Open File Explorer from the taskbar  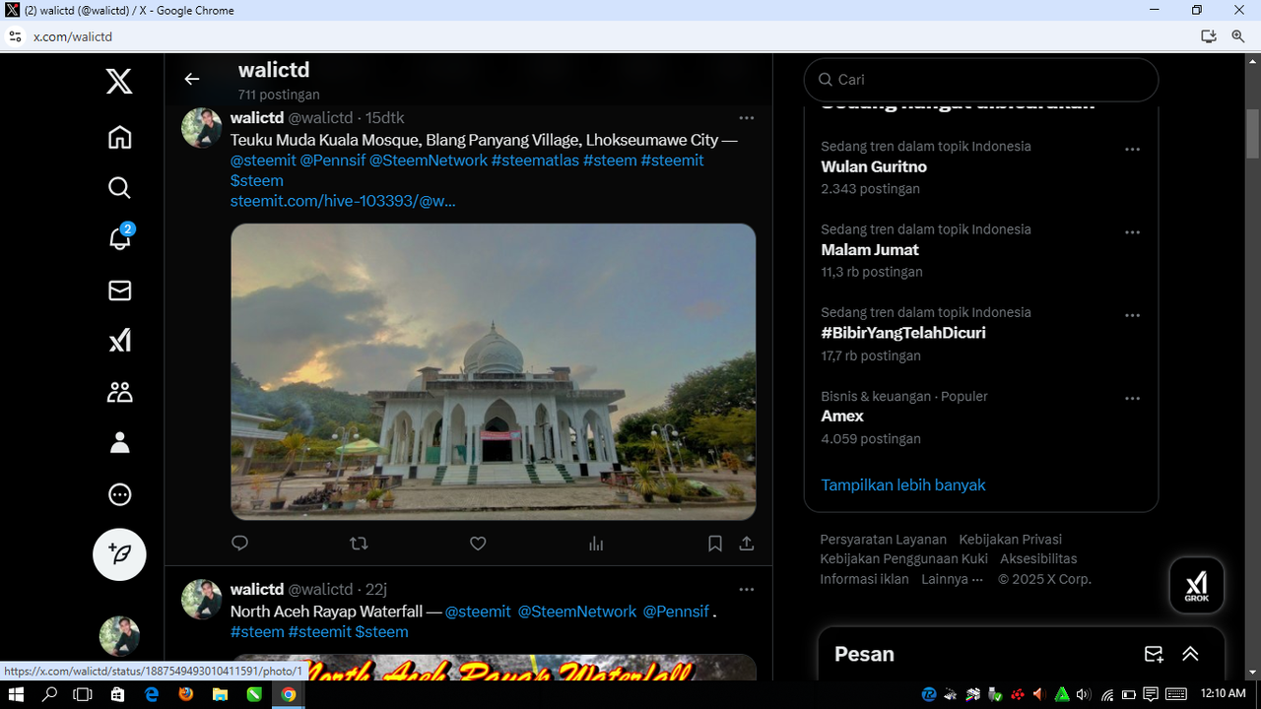(220, 694)
